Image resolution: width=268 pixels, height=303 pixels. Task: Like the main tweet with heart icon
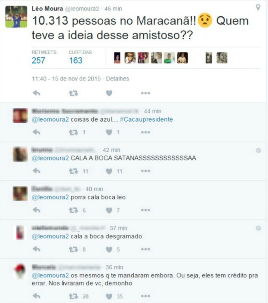tap(109, 93)
